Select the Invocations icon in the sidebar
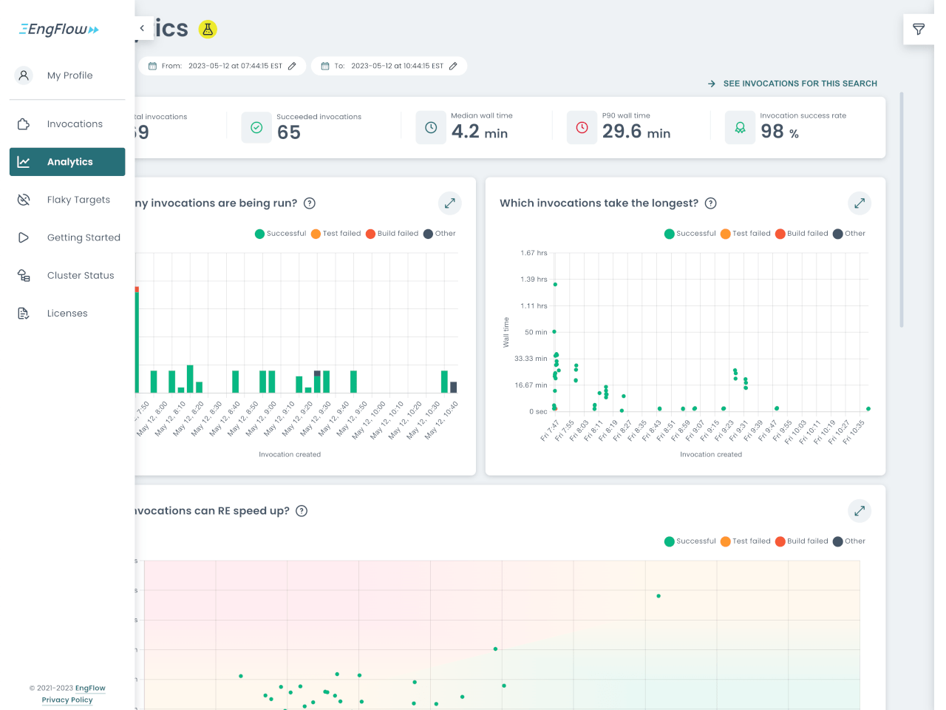This screenshot has height=710, width=946. pyautogui.click(x=23, y=124)
